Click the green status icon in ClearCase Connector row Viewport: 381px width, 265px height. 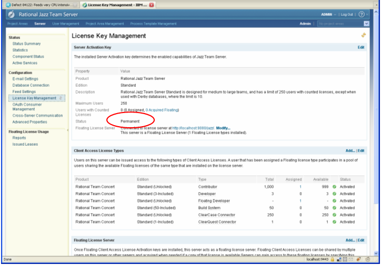point(334,215)
